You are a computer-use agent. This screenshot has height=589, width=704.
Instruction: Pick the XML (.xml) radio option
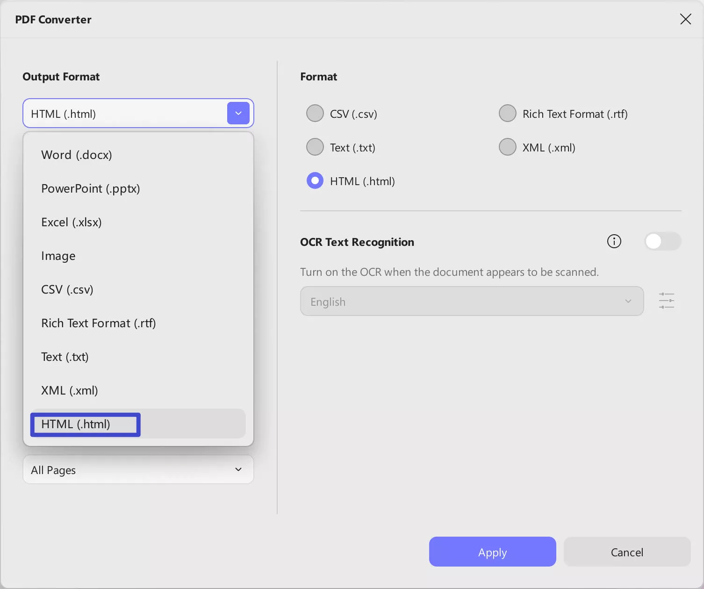coord(507,147)
